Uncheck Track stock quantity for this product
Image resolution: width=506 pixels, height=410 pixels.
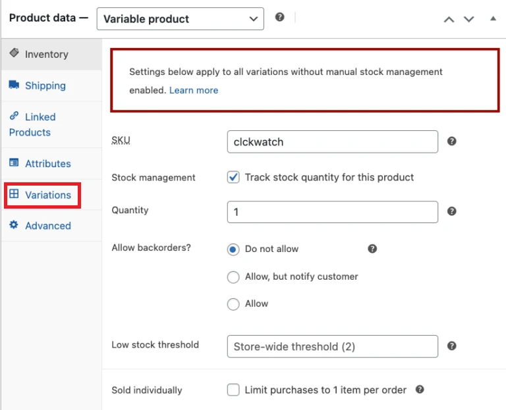(x=233, y=177)
